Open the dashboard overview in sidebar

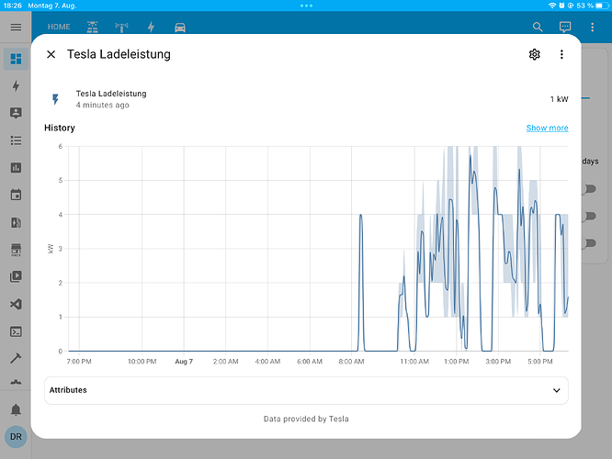[x=16, y=59]
